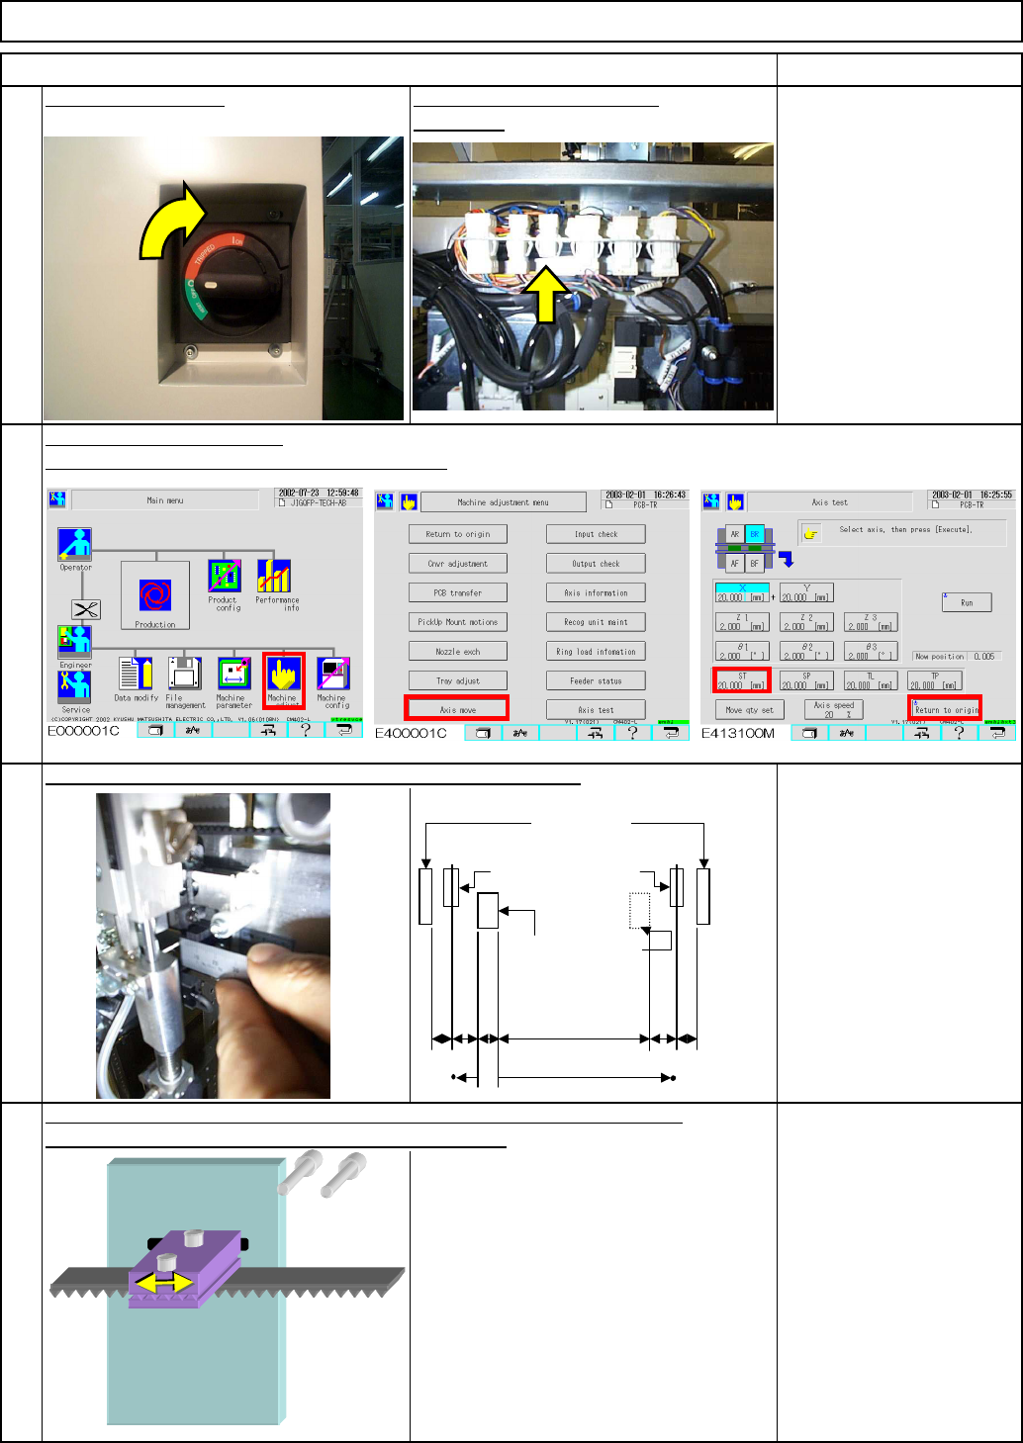Select the ST axis button
This screenshot has width=1023, height=1443.
pyautogui.click(x=742, y=680)
